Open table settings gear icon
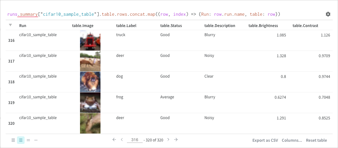This screenshot has height=148, width=338. (x=328, y=14)
